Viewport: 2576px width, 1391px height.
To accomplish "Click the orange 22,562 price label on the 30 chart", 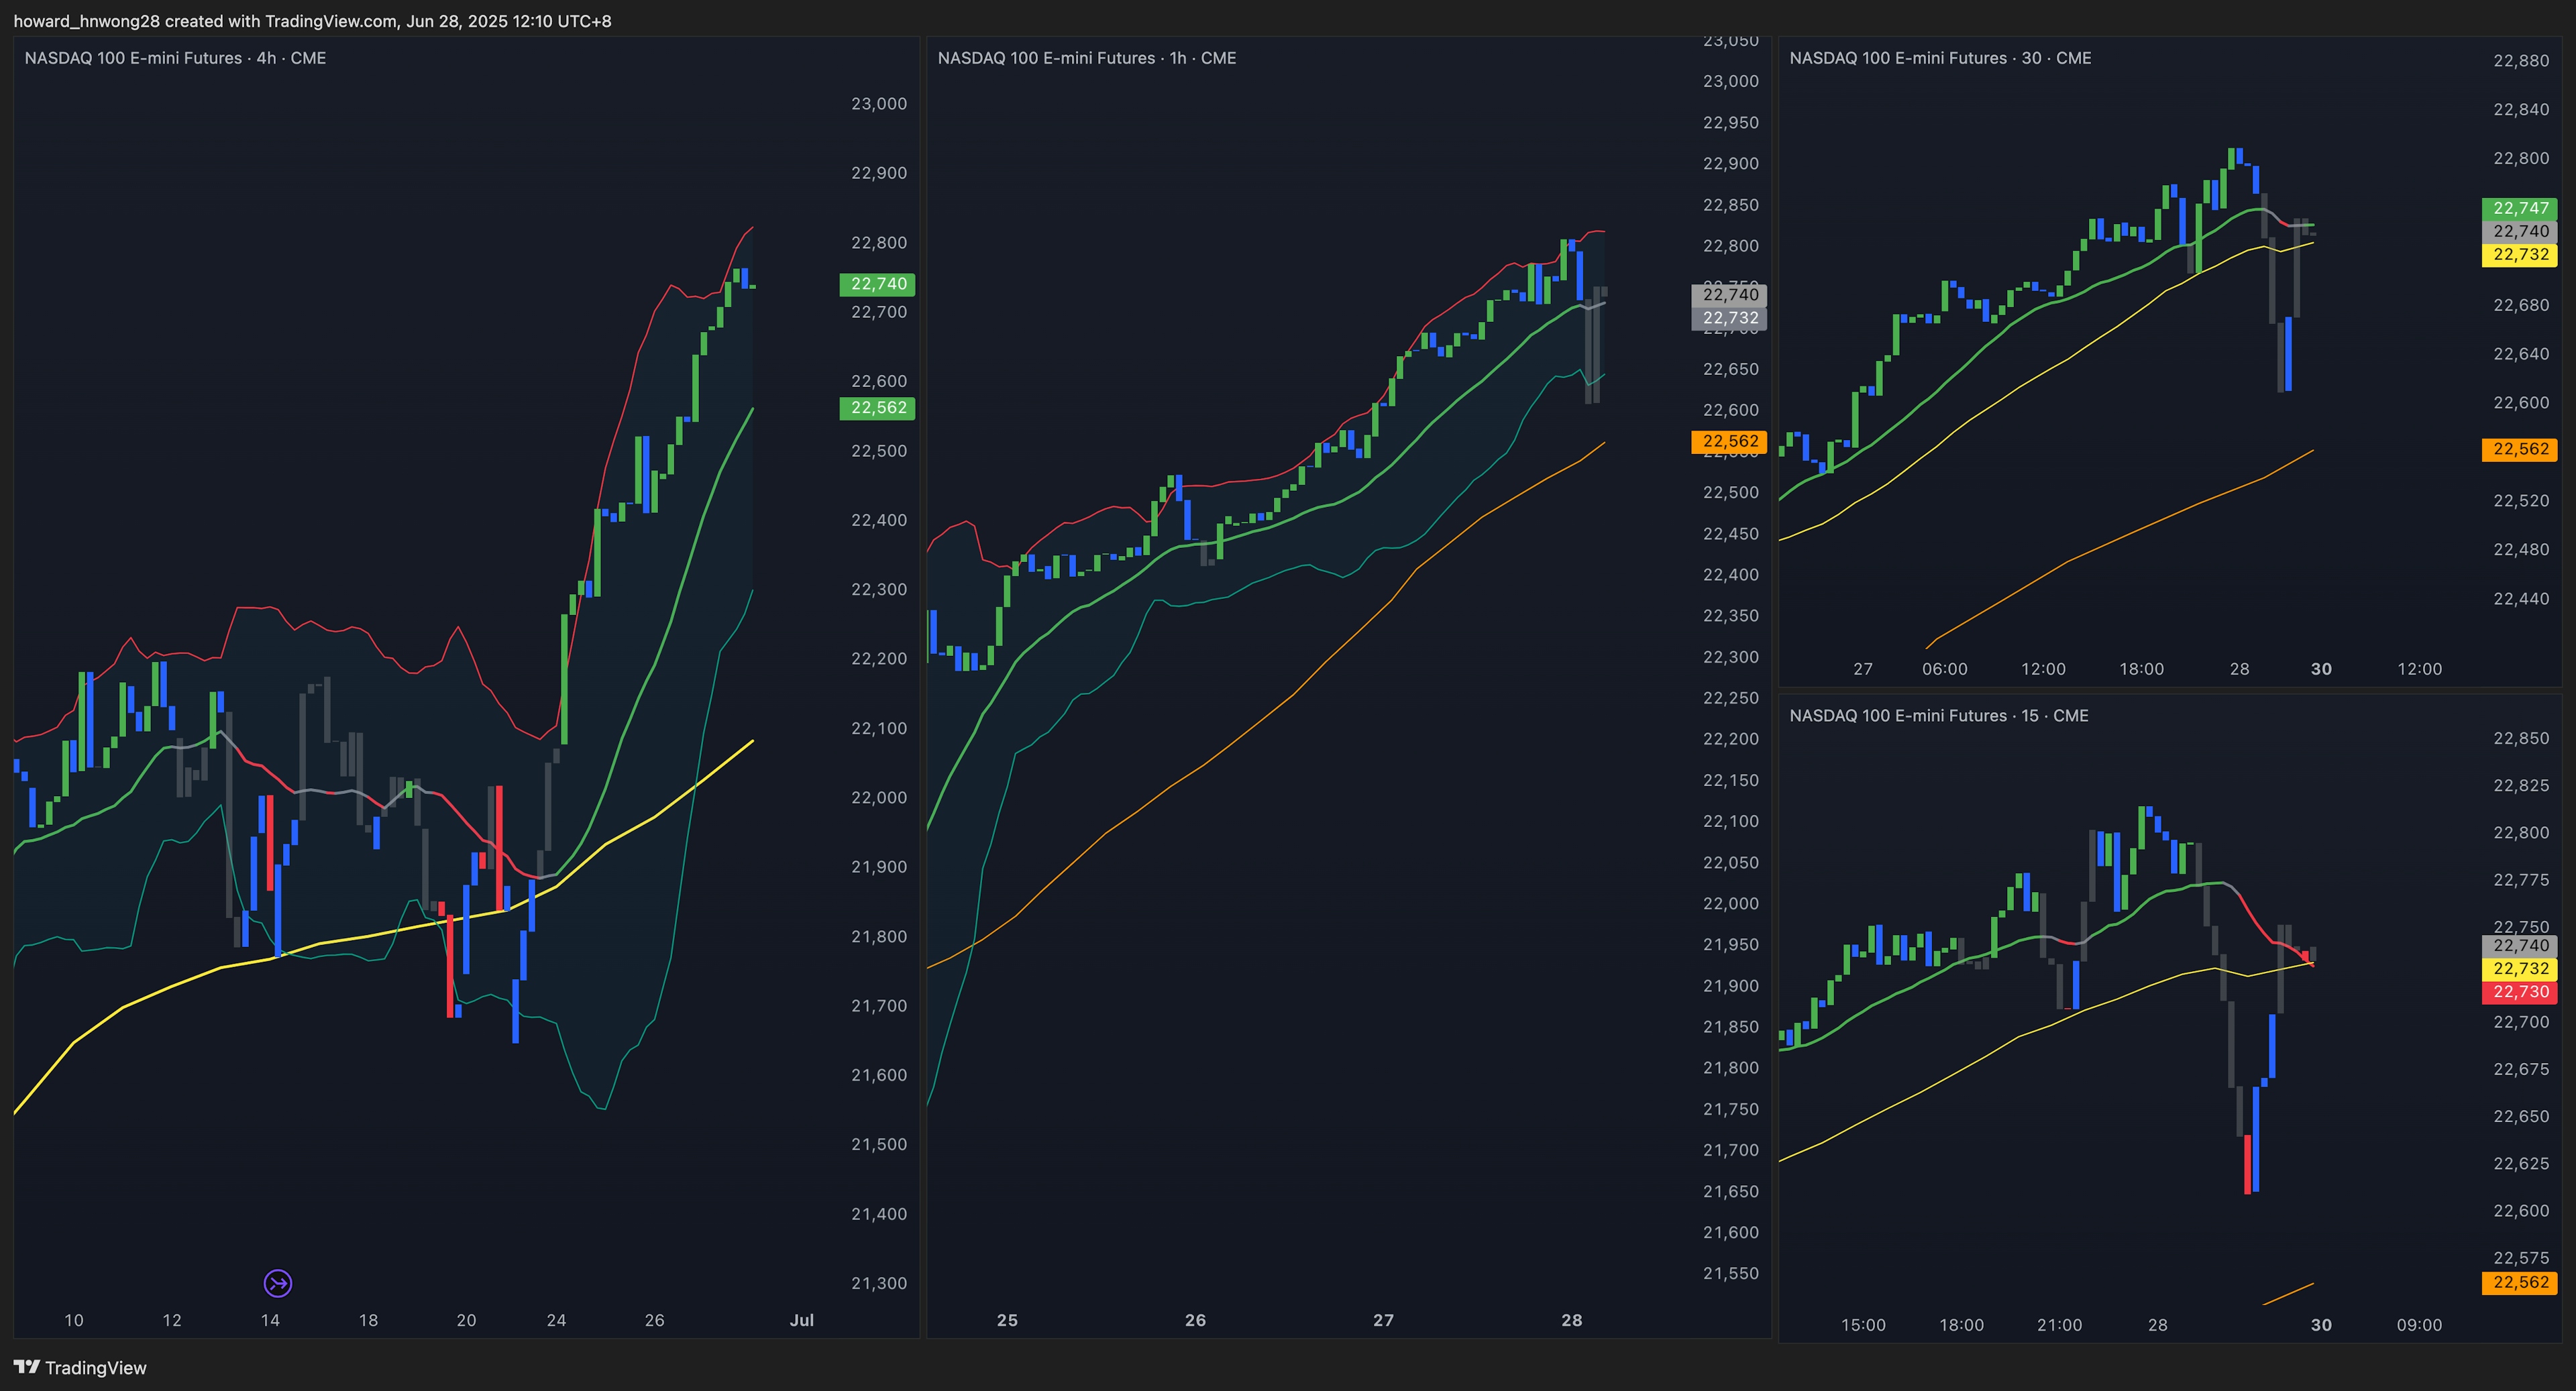I will click(x=2520, y=449).
